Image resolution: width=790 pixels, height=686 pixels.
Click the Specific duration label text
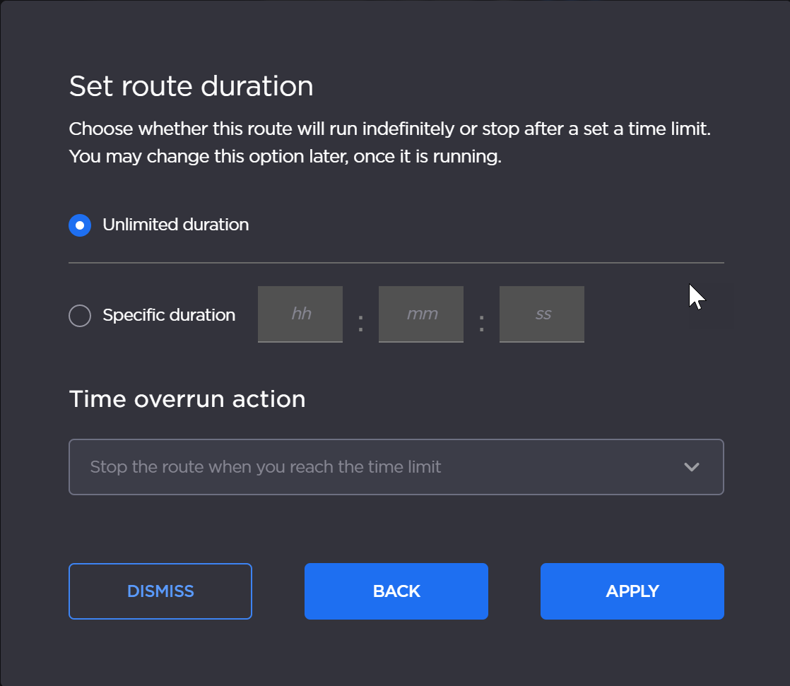(169, 315)
